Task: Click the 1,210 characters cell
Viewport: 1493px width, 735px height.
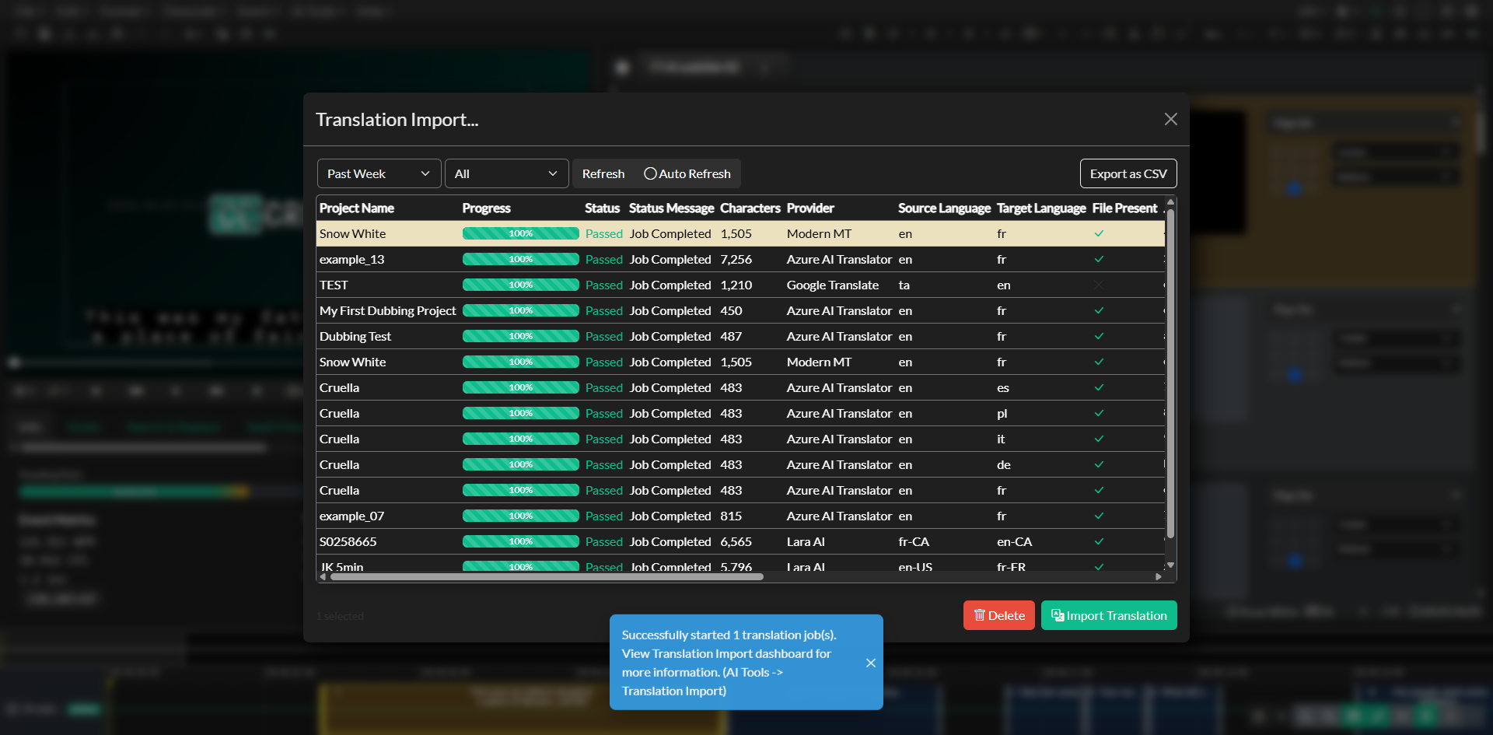Action: (x=736, y=285)
